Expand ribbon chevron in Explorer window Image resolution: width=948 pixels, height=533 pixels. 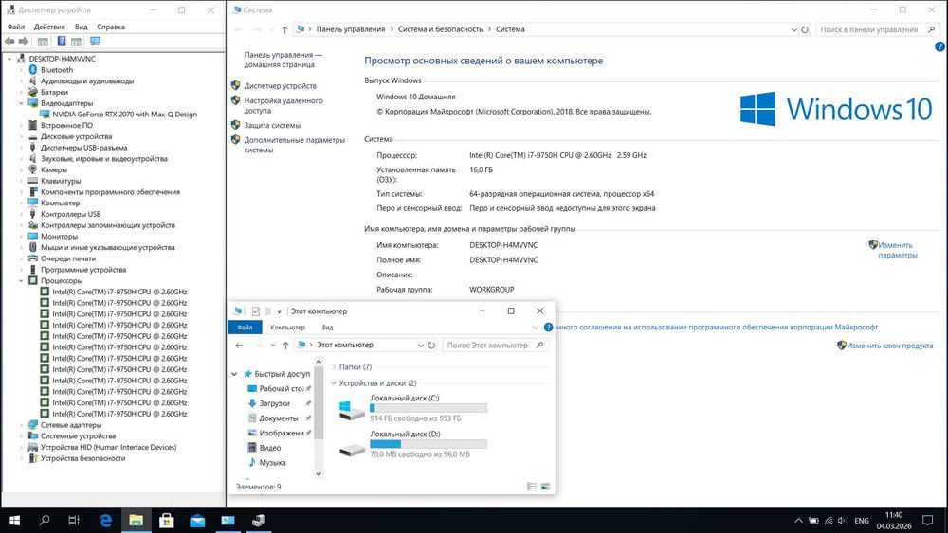pos(535,328)
